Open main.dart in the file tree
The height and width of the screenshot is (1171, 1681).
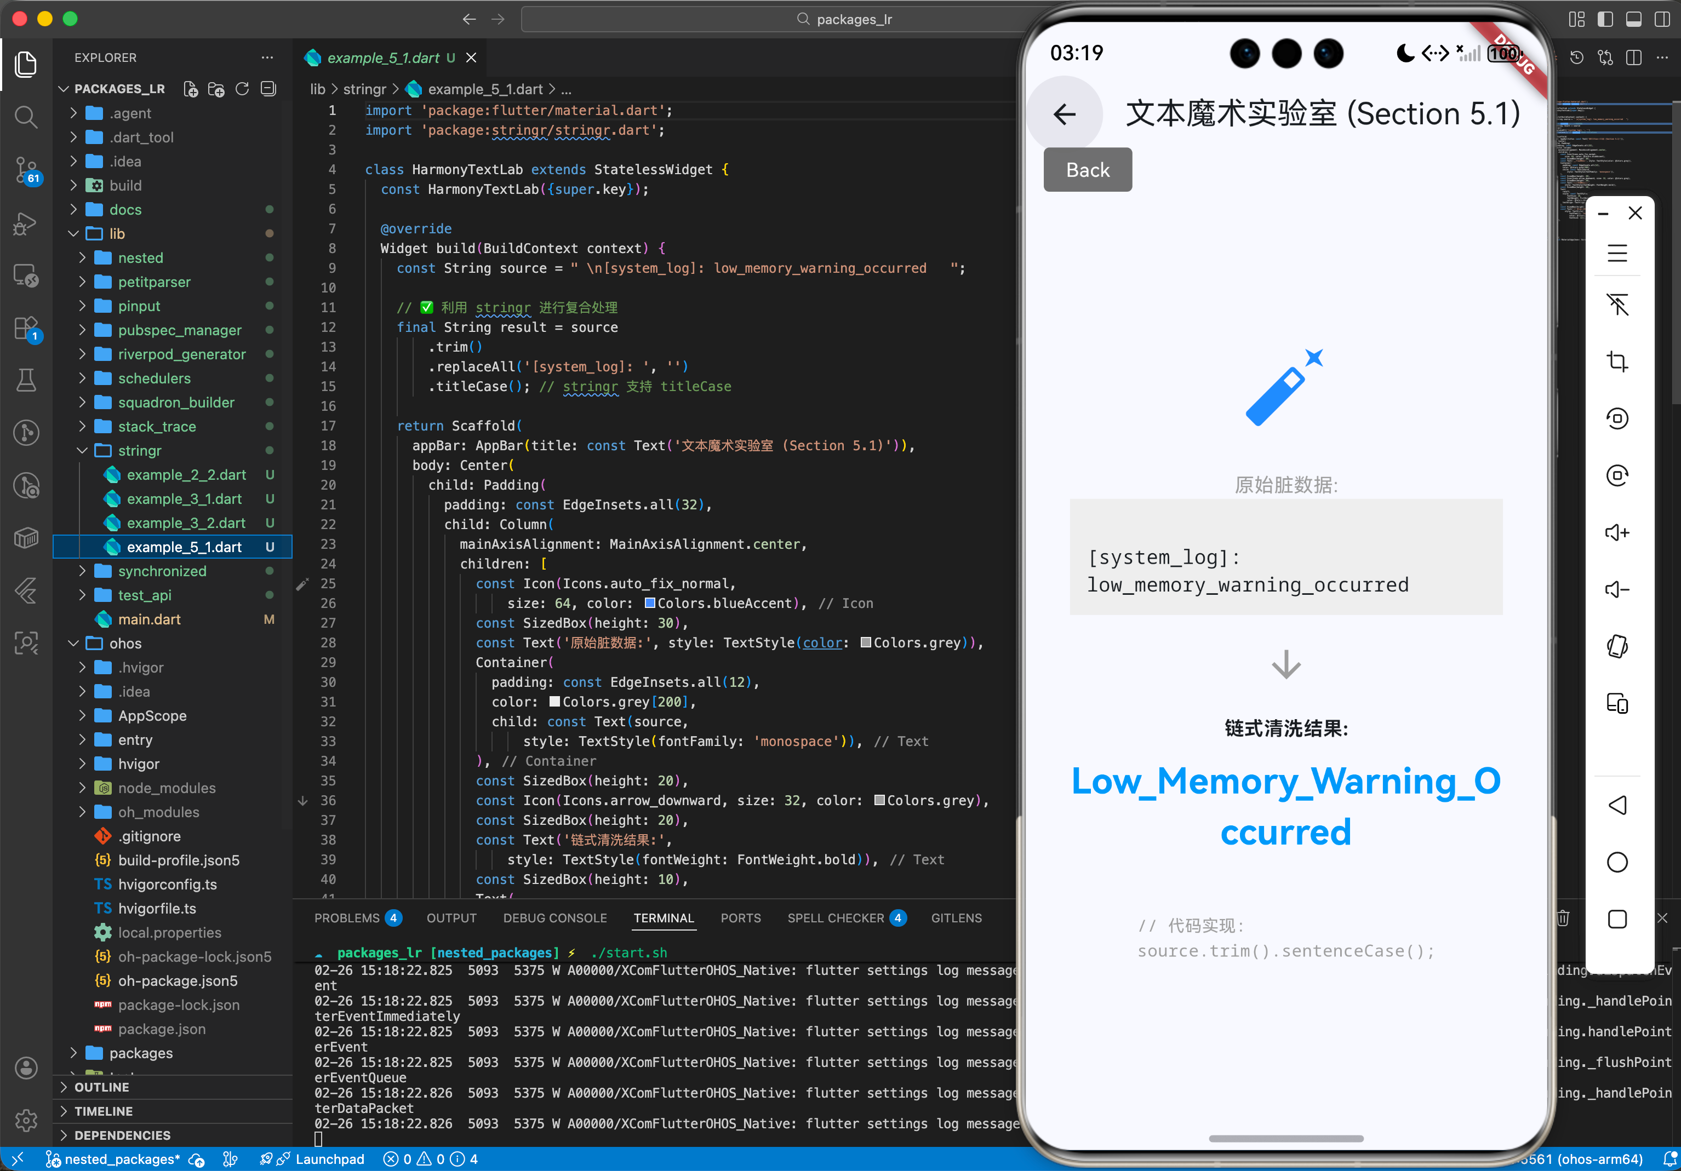(x=172, y=619)
